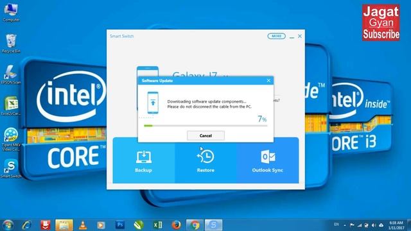The image size is (411, 231).
Task: Open the red shield app in the taskbar
Action: (46, 225)
